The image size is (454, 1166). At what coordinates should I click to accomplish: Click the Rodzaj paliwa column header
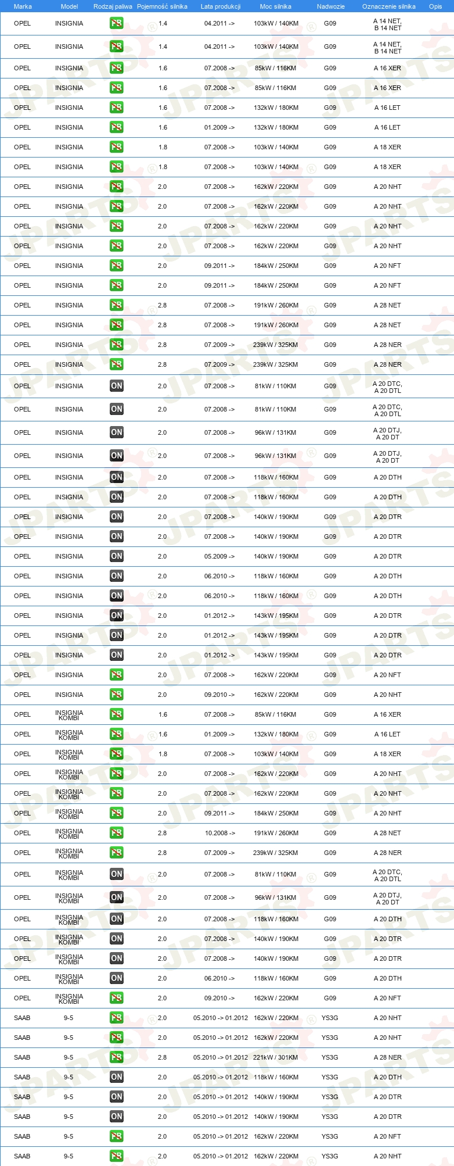tap(113, 6)
